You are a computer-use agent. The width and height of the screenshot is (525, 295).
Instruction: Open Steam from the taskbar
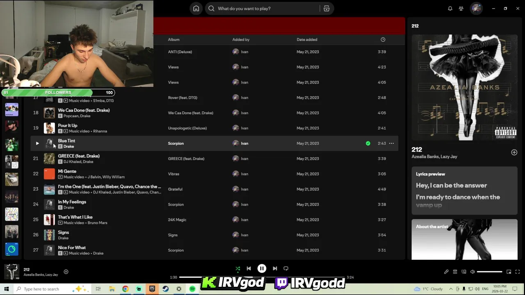[x=165, y=289]
